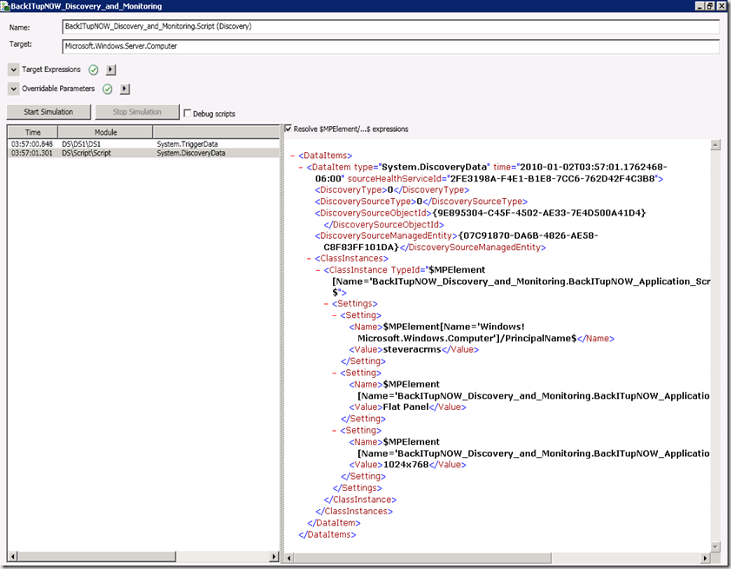Screen dimensions: 731x569
Task: Click inside the Name text field
Action: tap(390, 27)
